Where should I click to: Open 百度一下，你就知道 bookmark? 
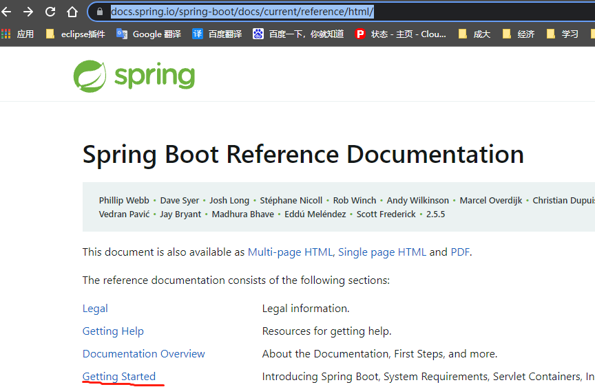pyautogui.click(x=298, y=34)
